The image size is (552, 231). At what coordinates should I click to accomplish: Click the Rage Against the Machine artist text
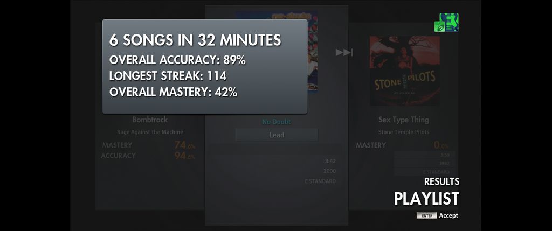pyautogui.click(x=150, y=132)
